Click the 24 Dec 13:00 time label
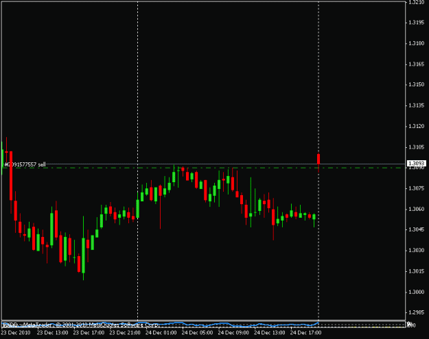 pyautogui.click(x=270, y=333)
